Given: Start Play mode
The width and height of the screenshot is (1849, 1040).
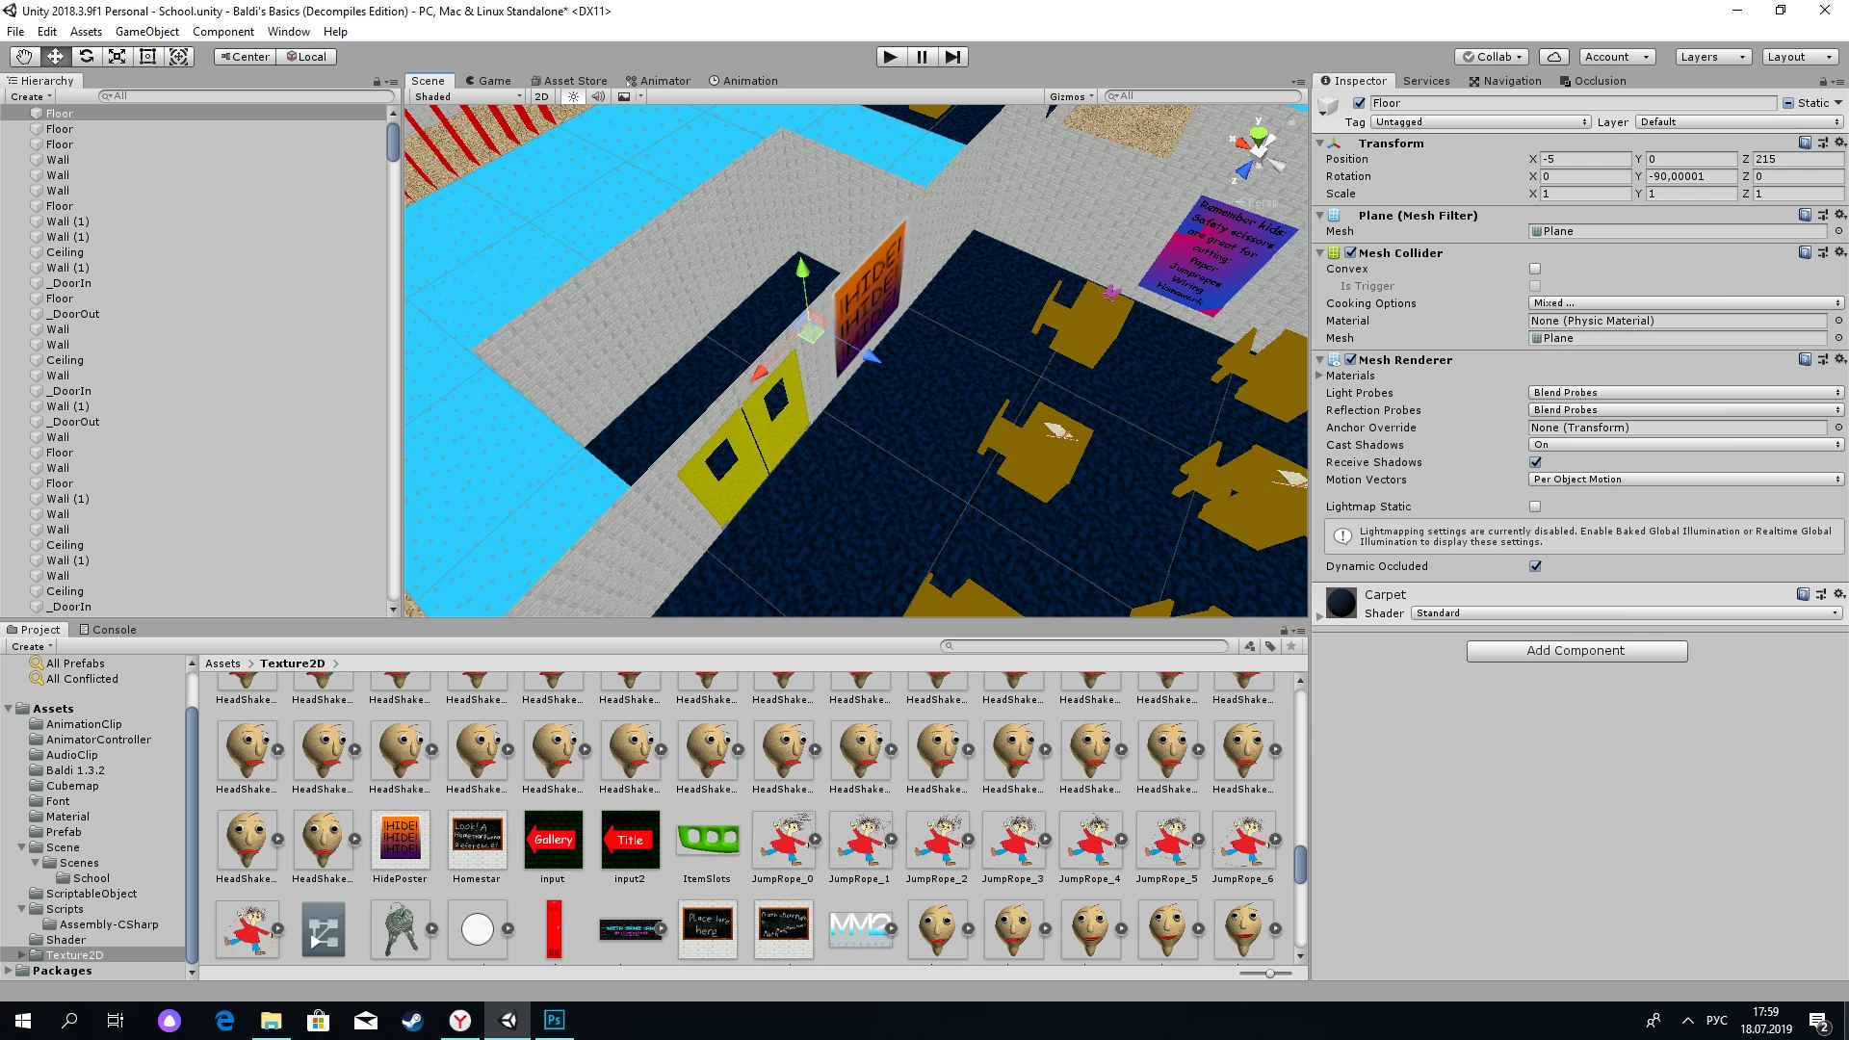Looking at the screenshot, I should [891, 57].
